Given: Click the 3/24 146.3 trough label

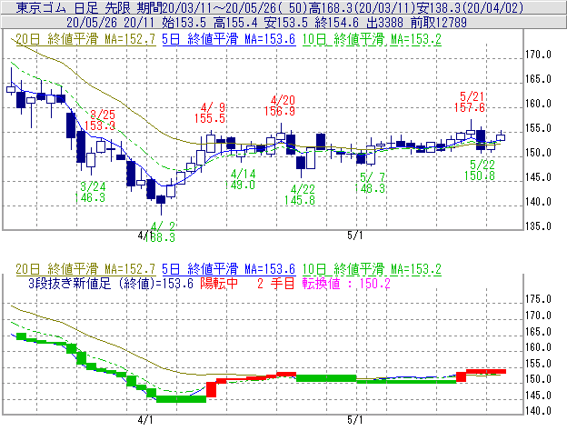Looking at the screenshot, I should 90,192.
